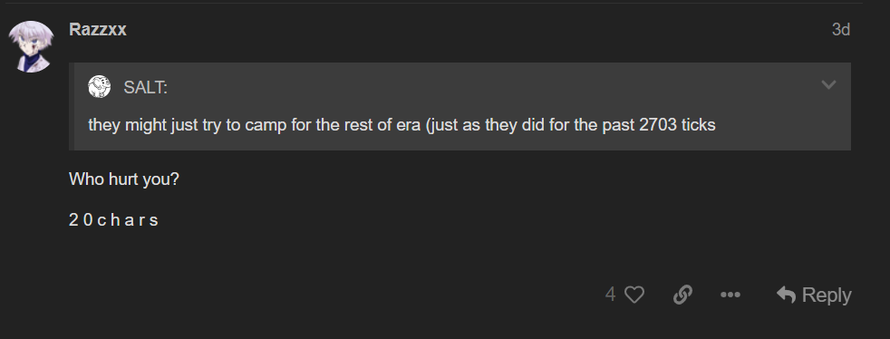Click the SALT: quote header title
The height and width of the screenshot is (339, 890).
click(145, 87)
